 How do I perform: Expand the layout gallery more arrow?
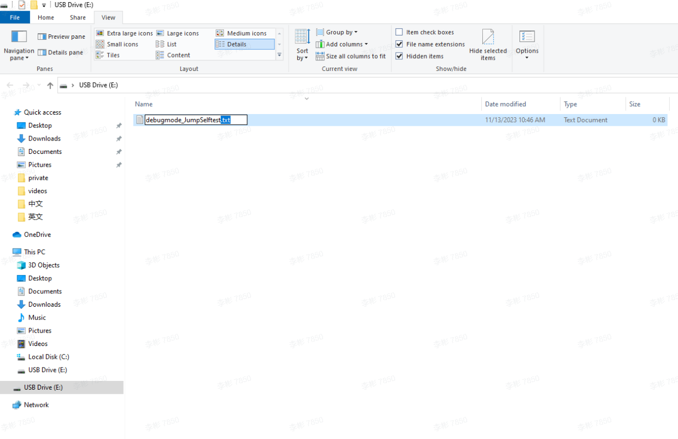(279, 55)
